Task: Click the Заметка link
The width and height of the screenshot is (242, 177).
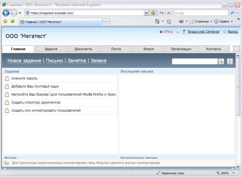Action: (x=77, y=61)
